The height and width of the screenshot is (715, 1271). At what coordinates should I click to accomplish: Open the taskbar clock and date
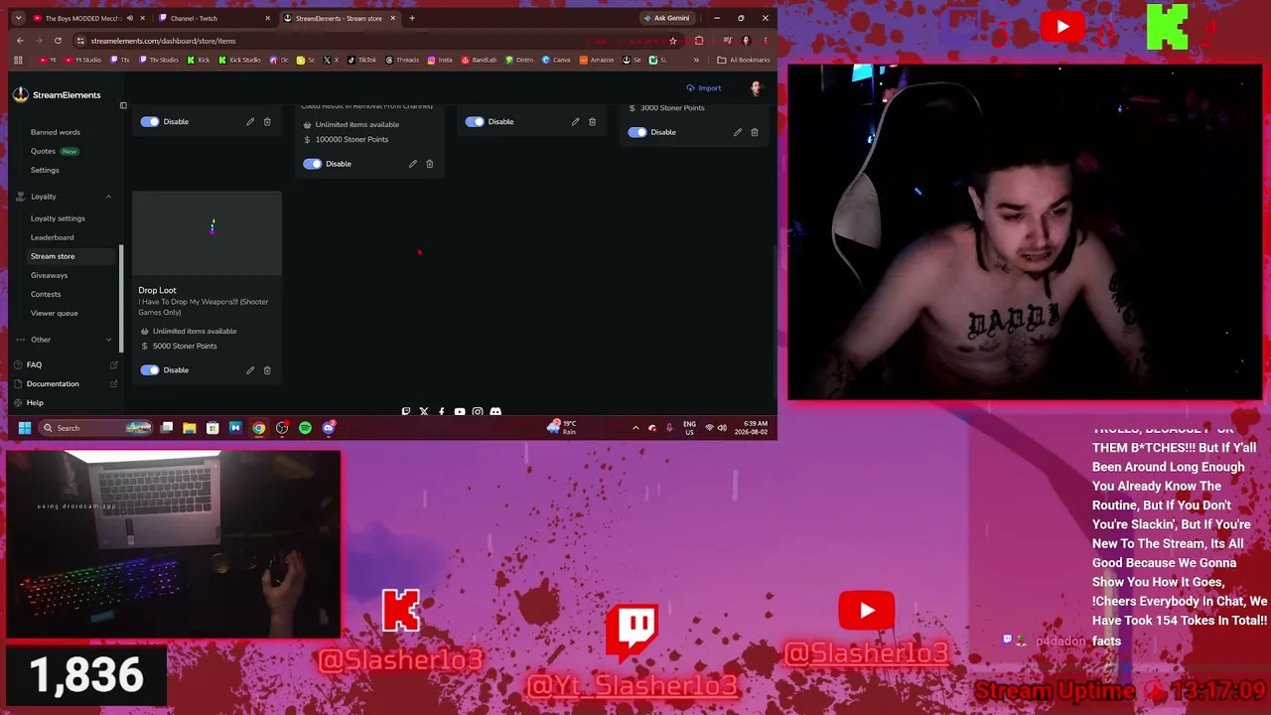(x=754, y=428)
